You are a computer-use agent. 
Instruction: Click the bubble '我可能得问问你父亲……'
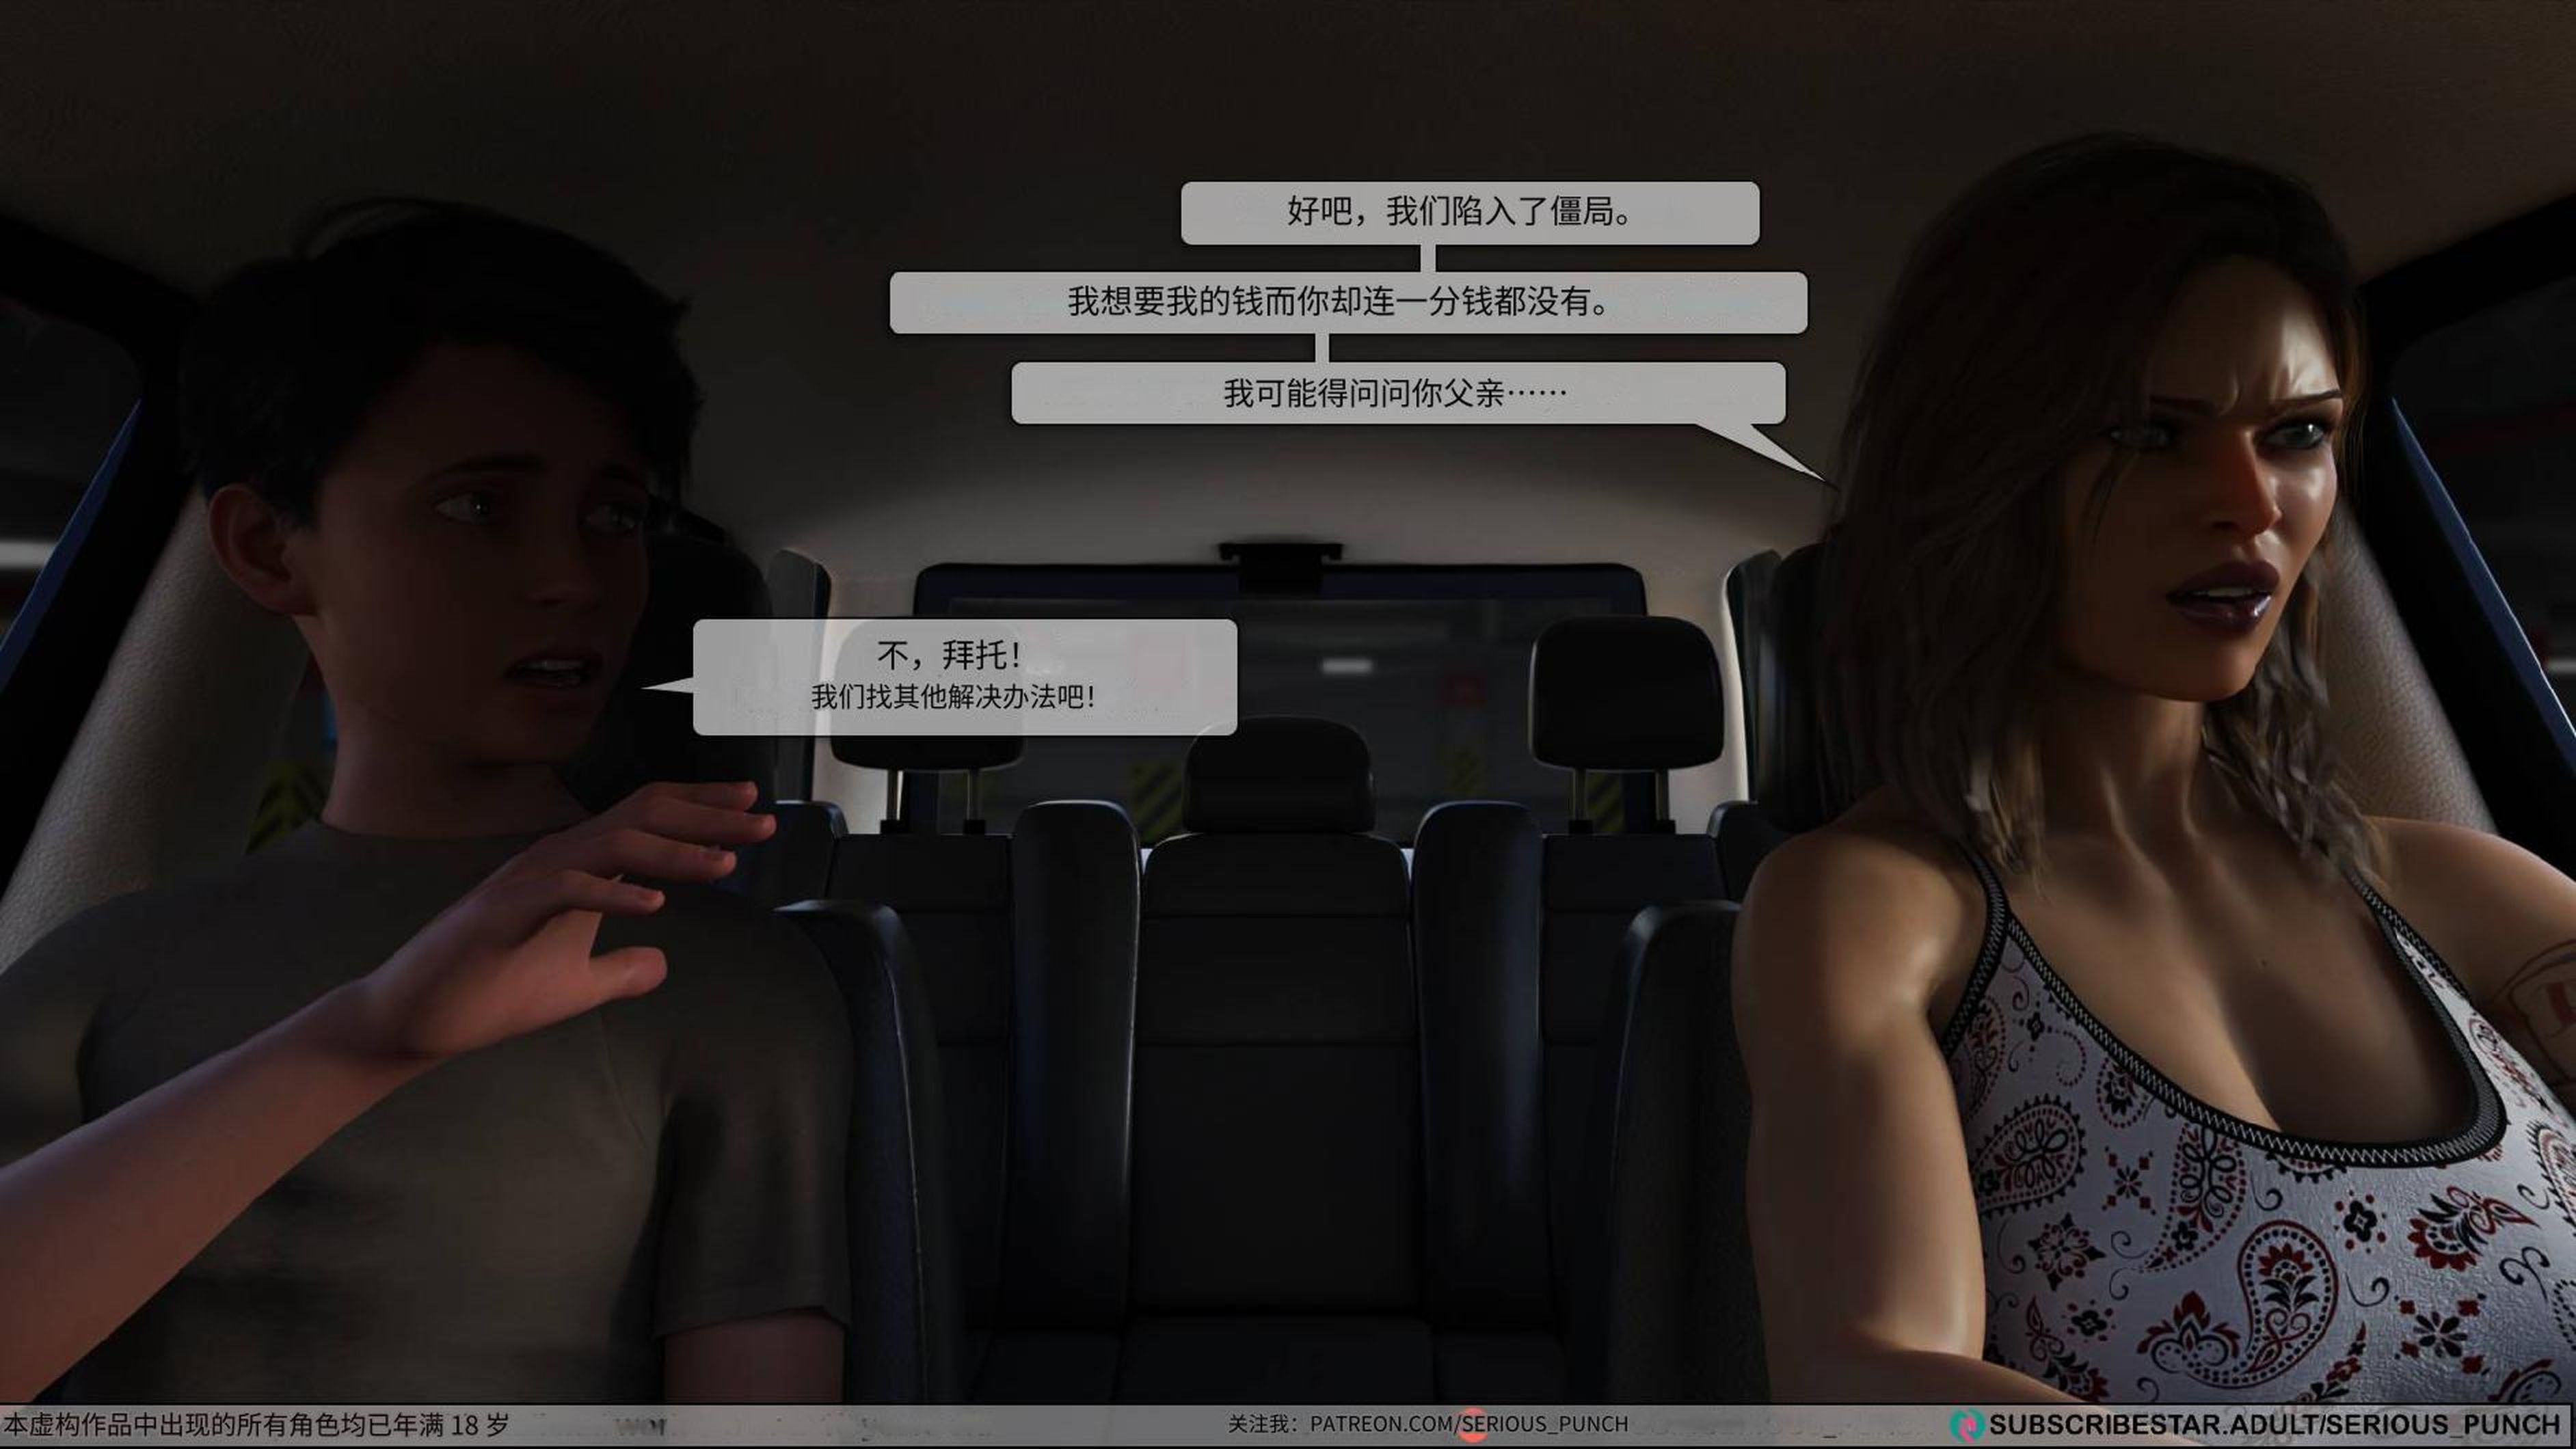click(1398, 393)
